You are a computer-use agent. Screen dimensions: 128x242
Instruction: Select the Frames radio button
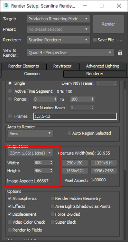tap(10, 117)
